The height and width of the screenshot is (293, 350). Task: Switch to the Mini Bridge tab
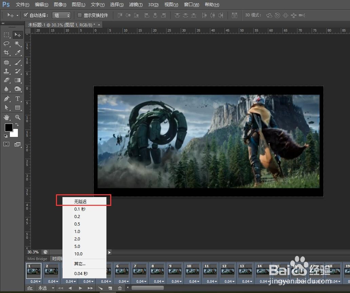37,259
